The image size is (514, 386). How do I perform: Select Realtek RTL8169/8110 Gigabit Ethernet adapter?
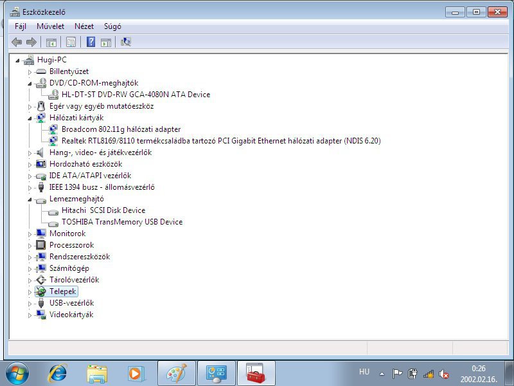coord(221,141)
